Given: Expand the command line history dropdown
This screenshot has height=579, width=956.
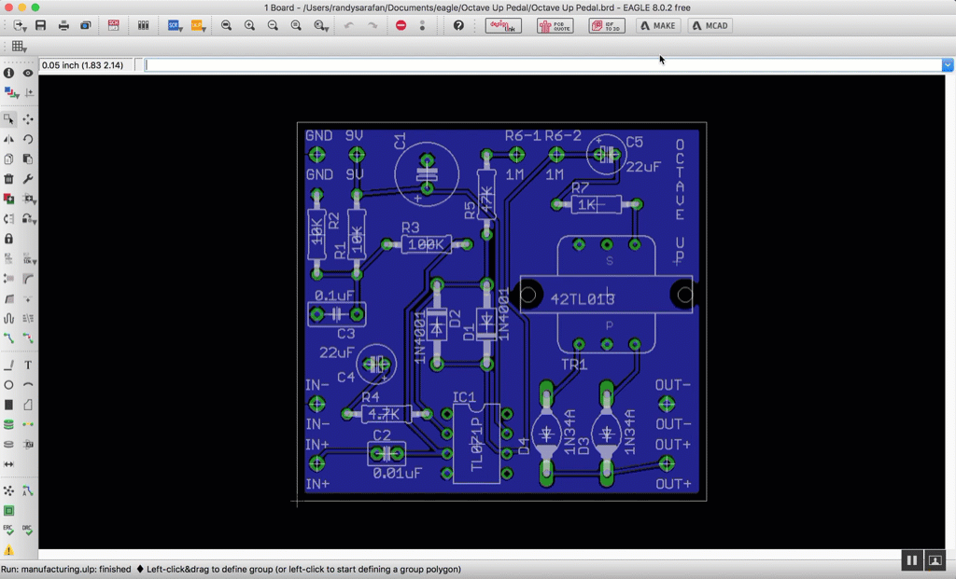Looking at the screenshot, I should [948, 65].
